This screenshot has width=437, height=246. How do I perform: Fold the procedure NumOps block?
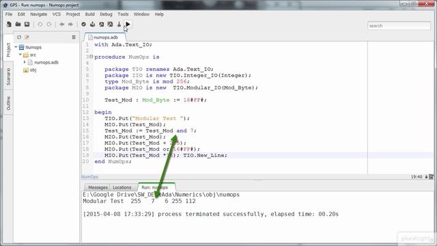tap(91, 57)
